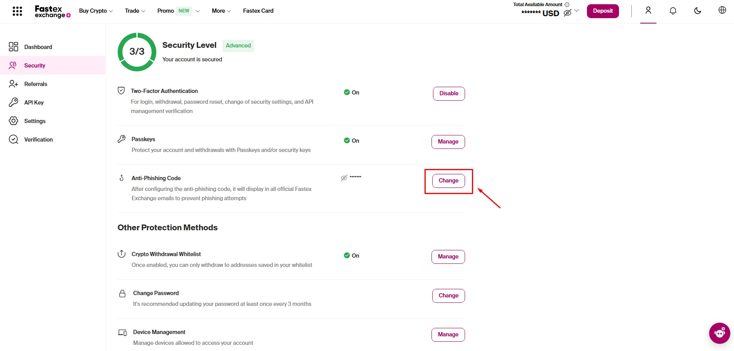Click the 3/3 security level progress ring
This screenshot has height=351, width=734.
click(x=137, y=52)
